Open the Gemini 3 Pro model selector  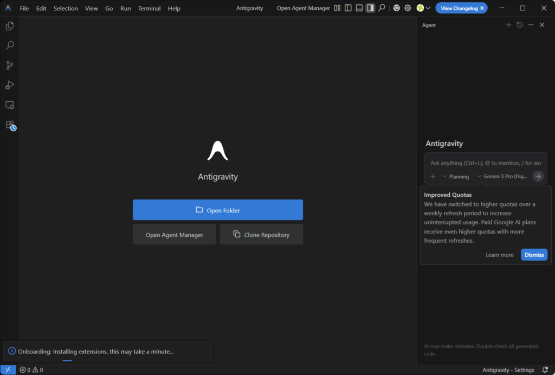click(502, 177)
